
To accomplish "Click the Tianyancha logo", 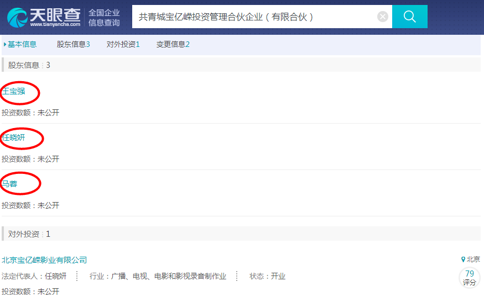I will pyautogui.click(x=44, y=17).
